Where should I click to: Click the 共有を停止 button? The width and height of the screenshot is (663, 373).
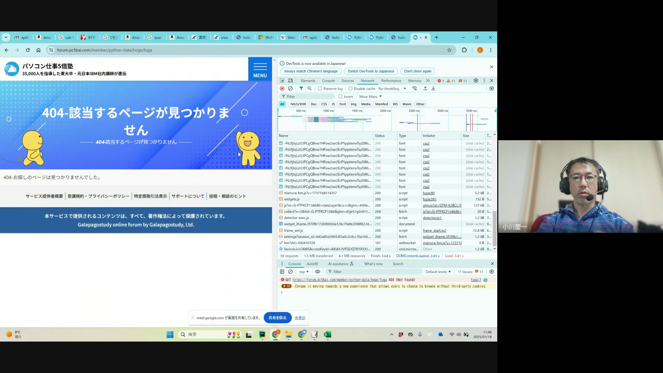click(277, 318)
